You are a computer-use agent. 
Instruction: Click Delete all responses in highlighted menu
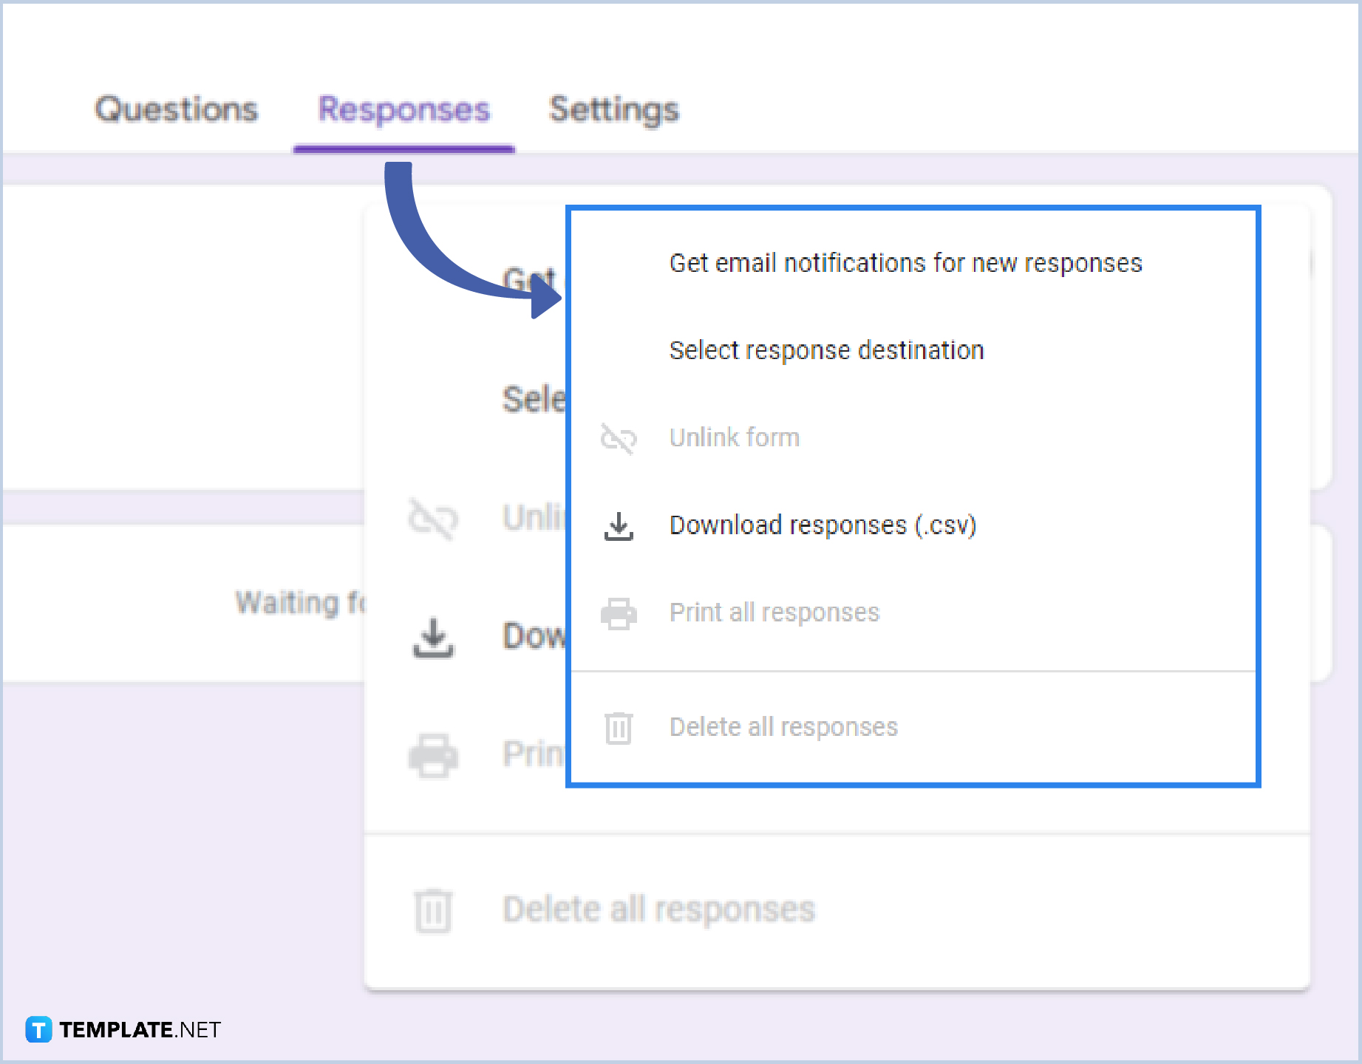tap(783, 727)
